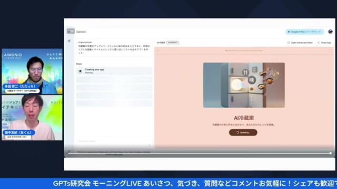Click the Original prompt text box
337x189 pixels.
[114, 48]
